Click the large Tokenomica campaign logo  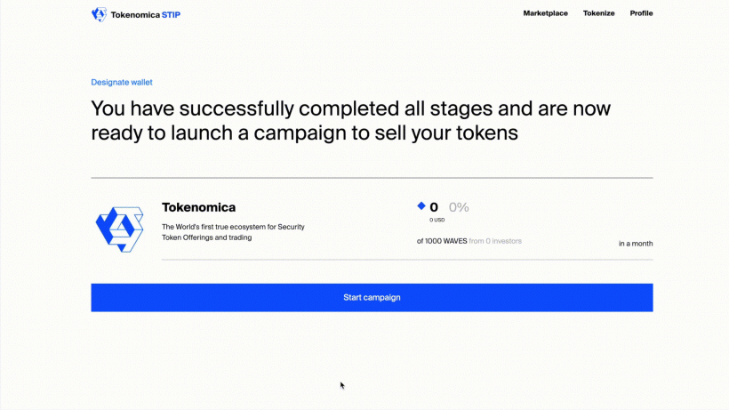click(x=119, y=229)
